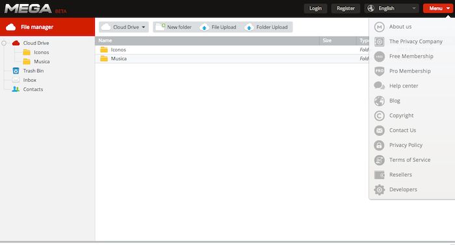Click the Trash Bin icon
Screen dimensions: 455x245
pyautogui.click(x=16, y=71)
